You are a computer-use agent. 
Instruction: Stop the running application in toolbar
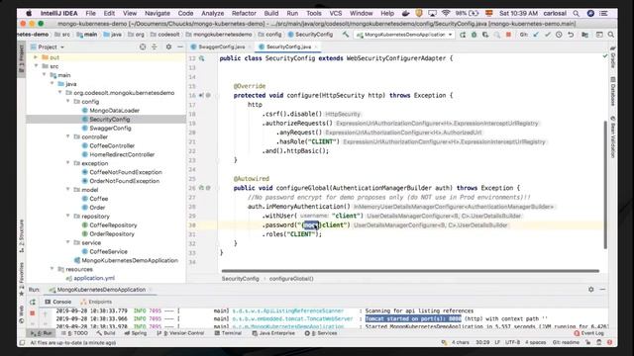click(508, 35)
